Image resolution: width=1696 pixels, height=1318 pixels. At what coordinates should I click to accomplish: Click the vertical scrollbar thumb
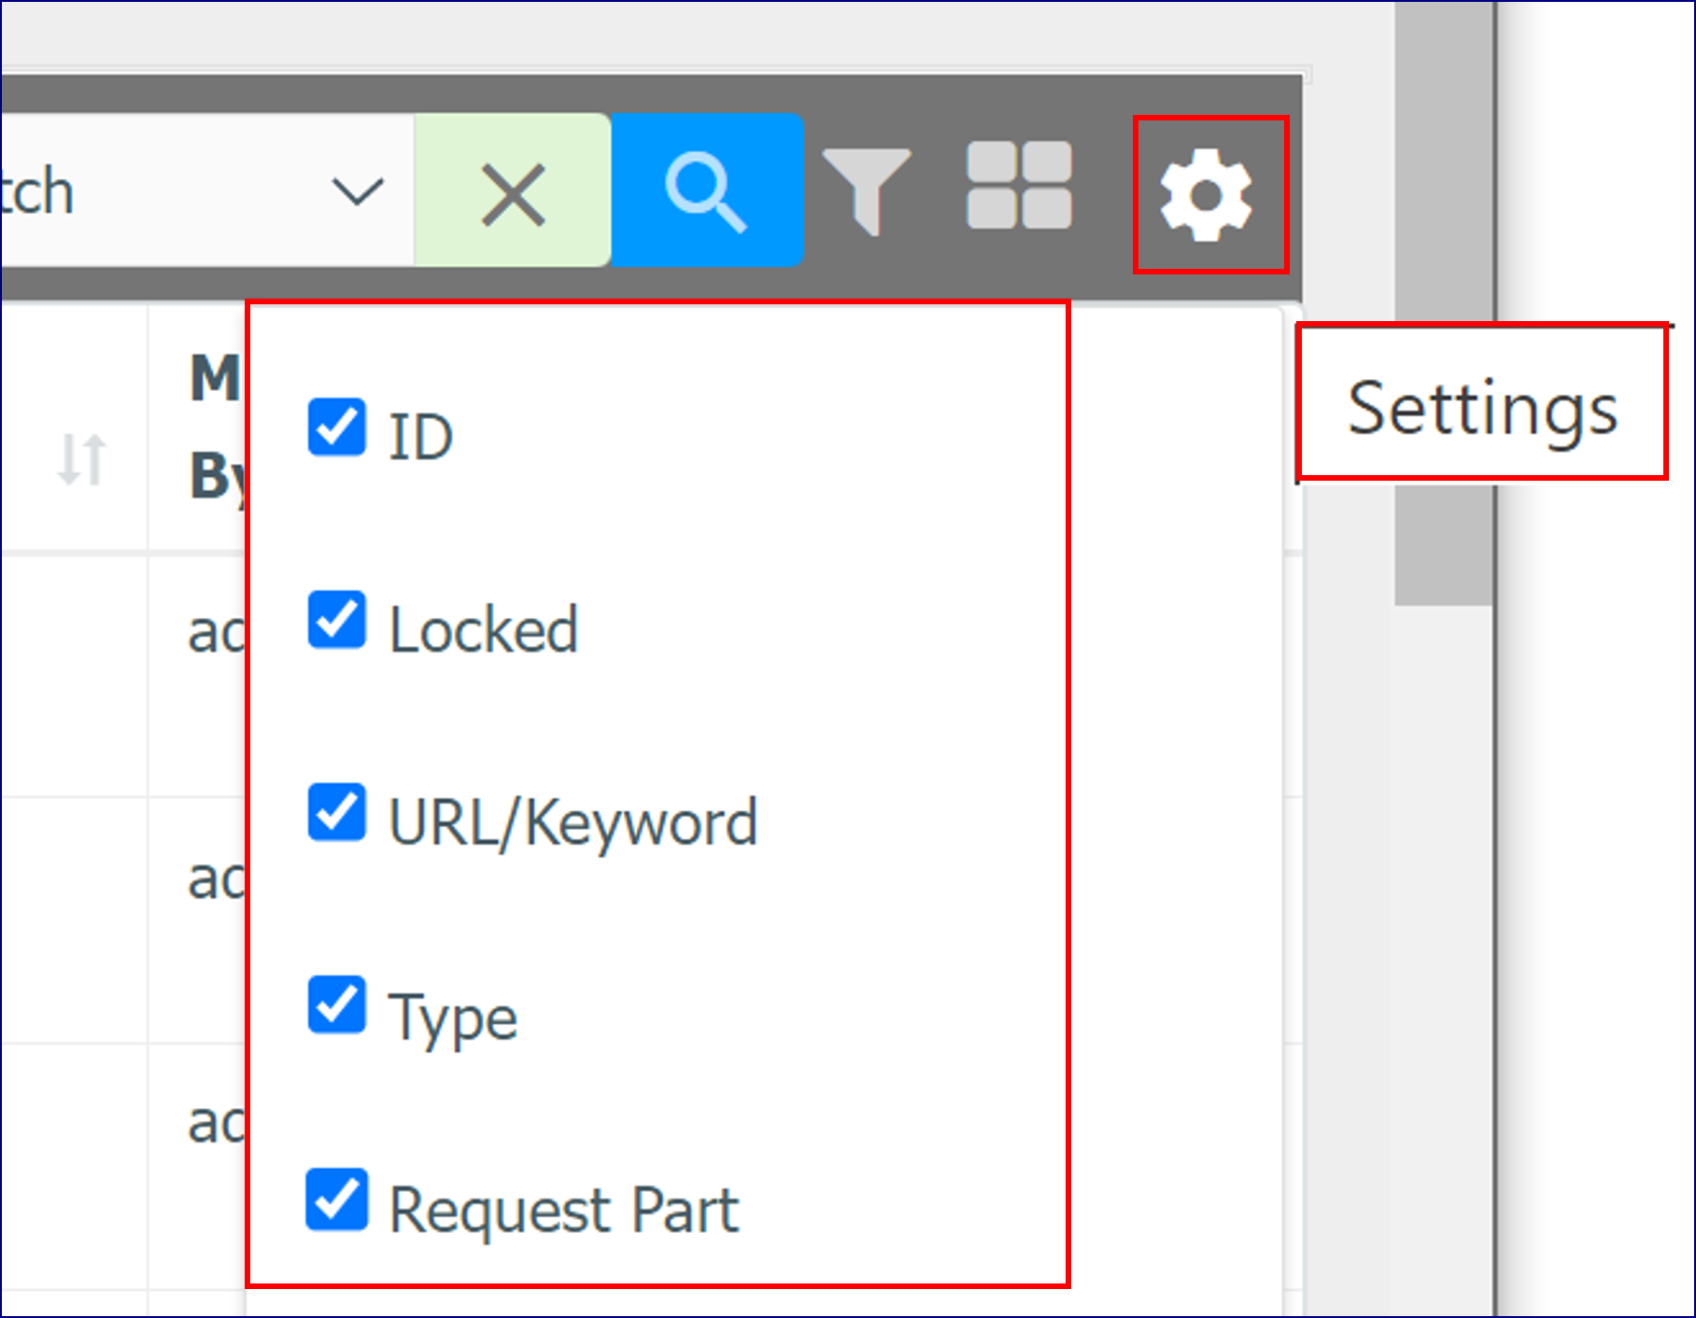coord(1444,303)
